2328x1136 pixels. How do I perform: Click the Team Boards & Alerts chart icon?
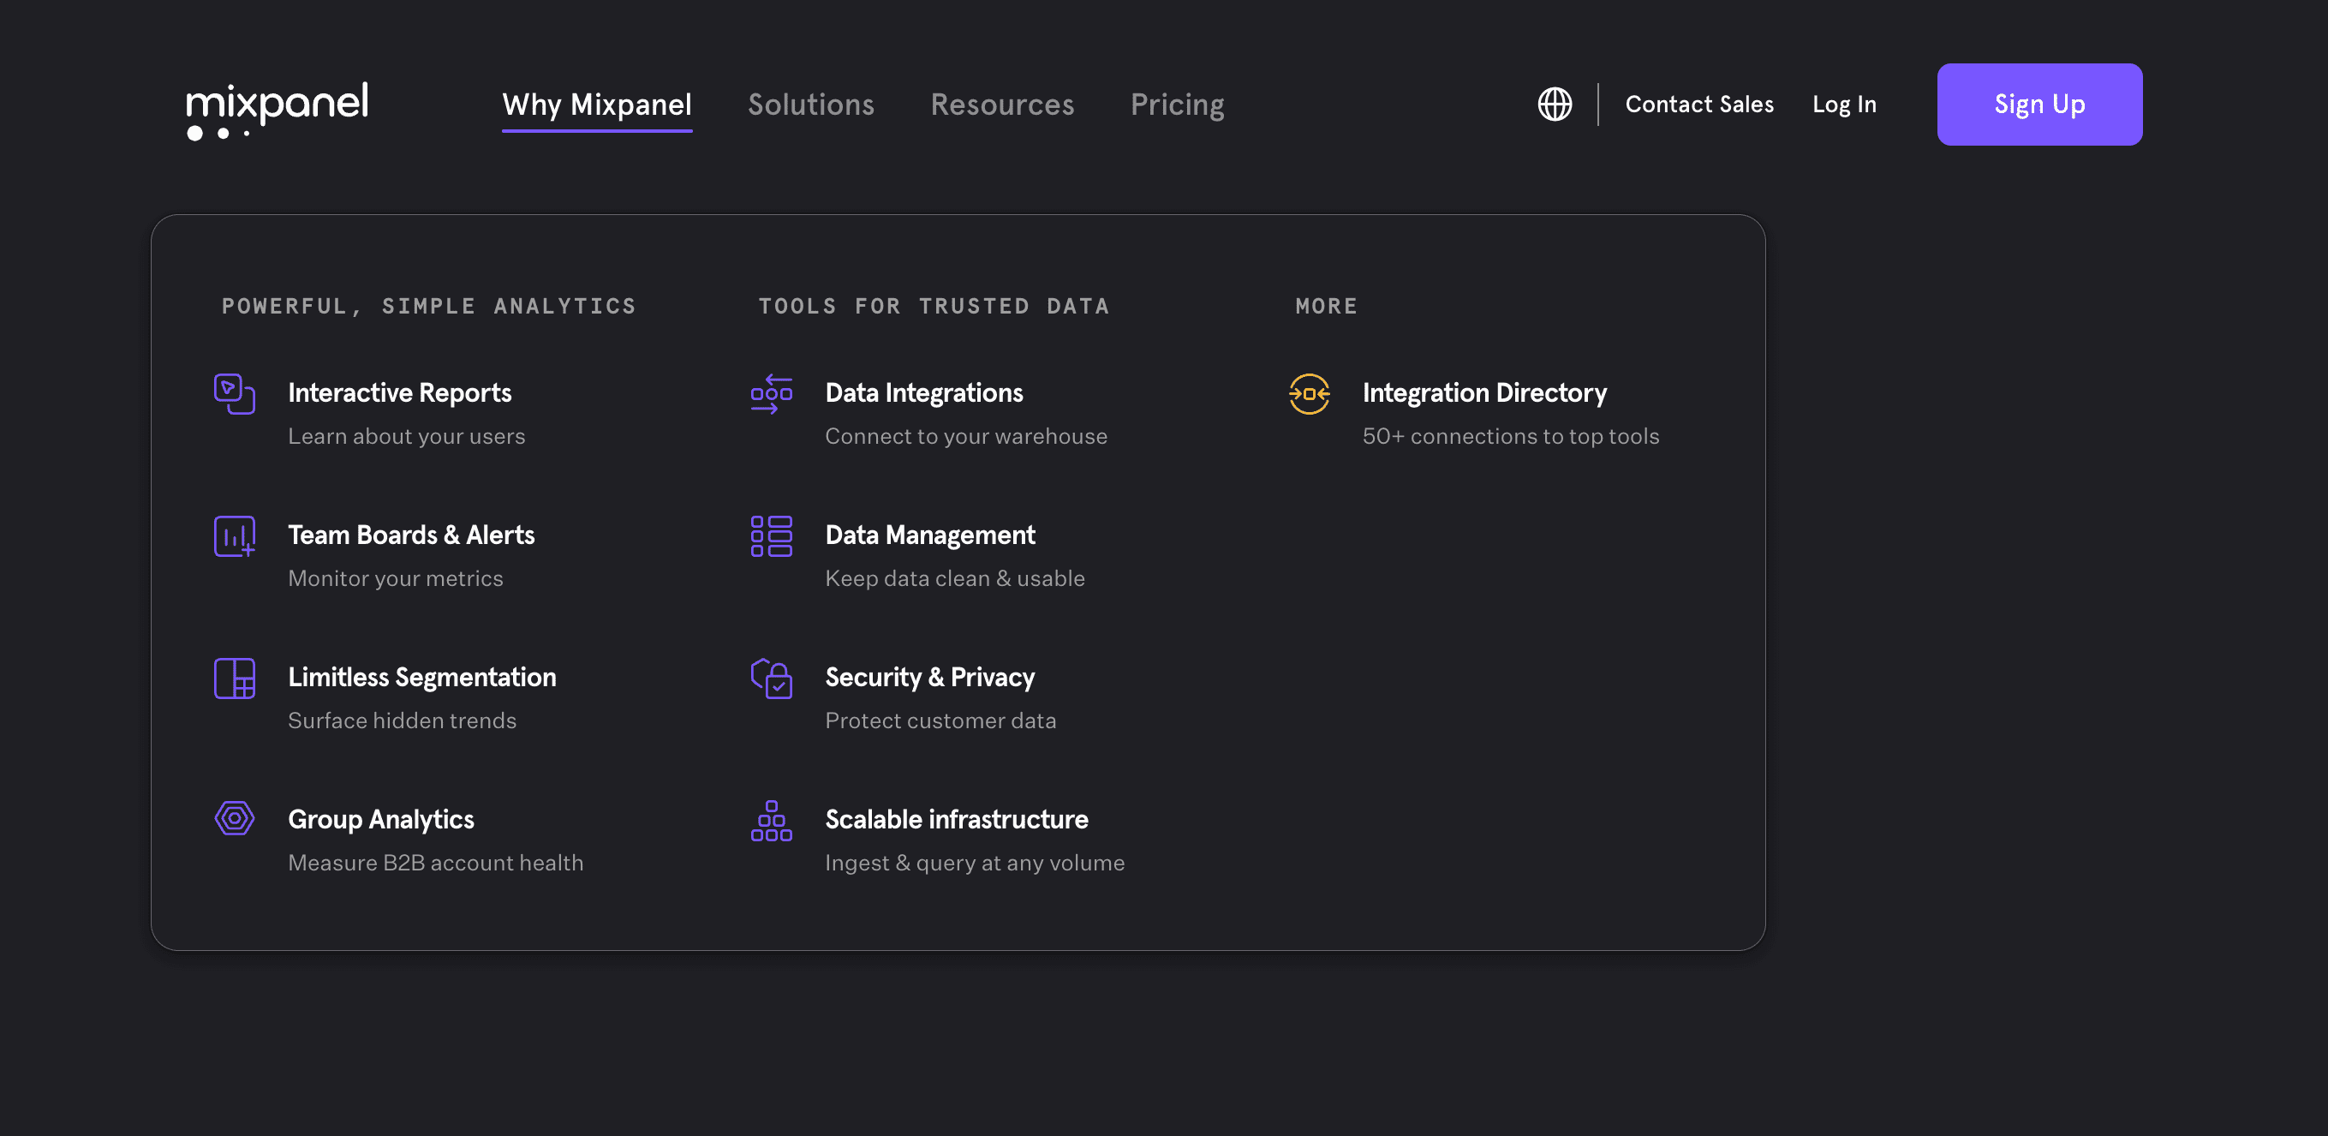(x=234, y=536)
